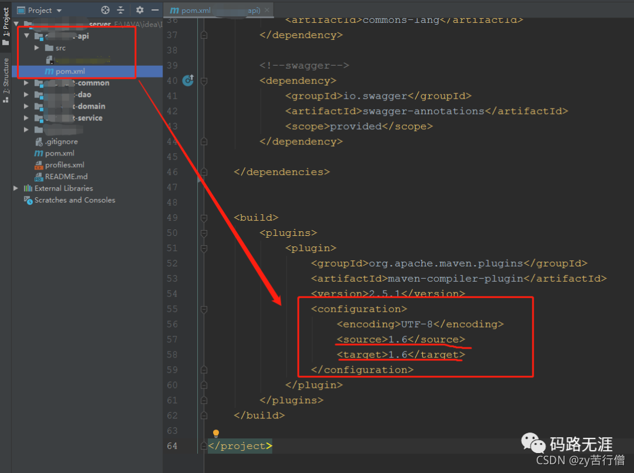The width and height of the screenshot is (634, 473).
Task: Hide the Project panel with minus icon
Action: click(155, 10)
